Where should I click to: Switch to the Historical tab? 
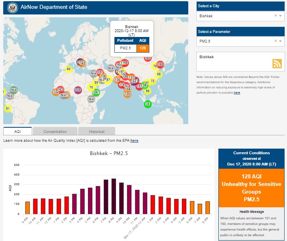pos(96,131)
